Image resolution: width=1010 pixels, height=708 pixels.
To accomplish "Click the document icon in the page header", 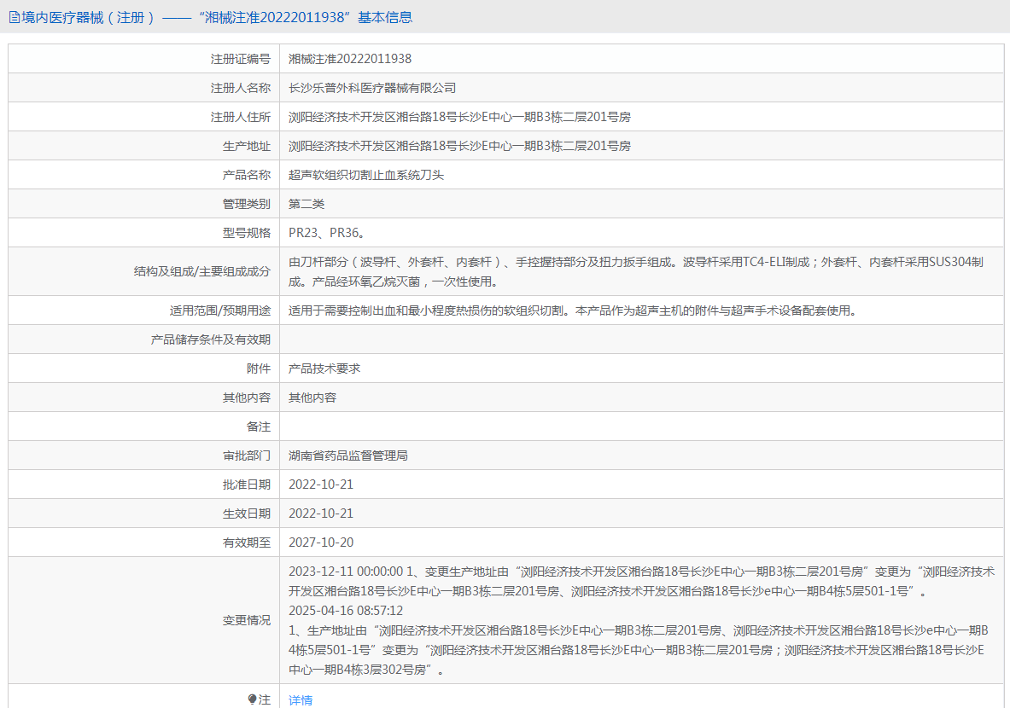I will coord(14,17).
